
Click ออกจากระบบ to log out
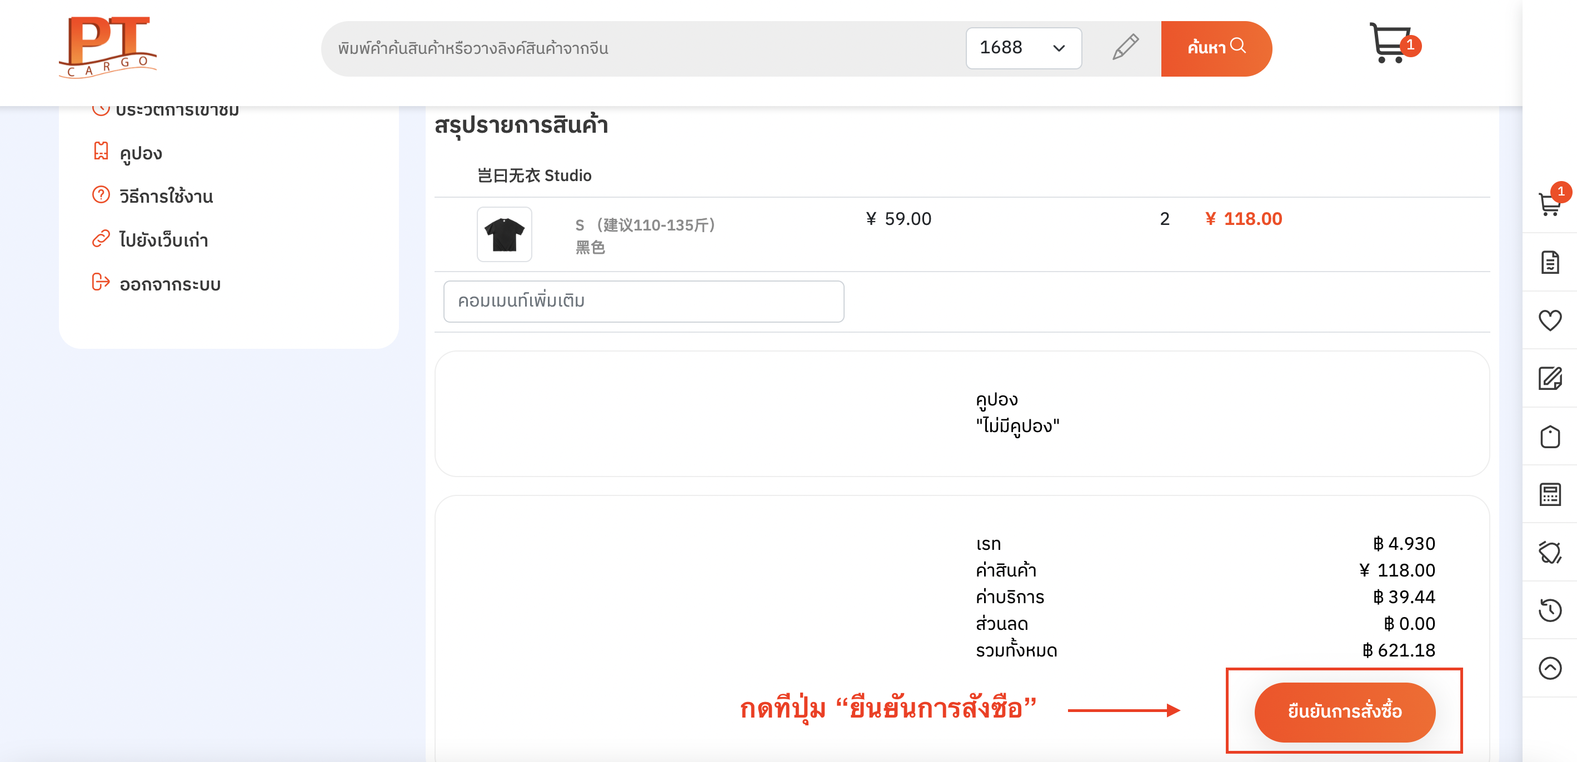point(169,284)
